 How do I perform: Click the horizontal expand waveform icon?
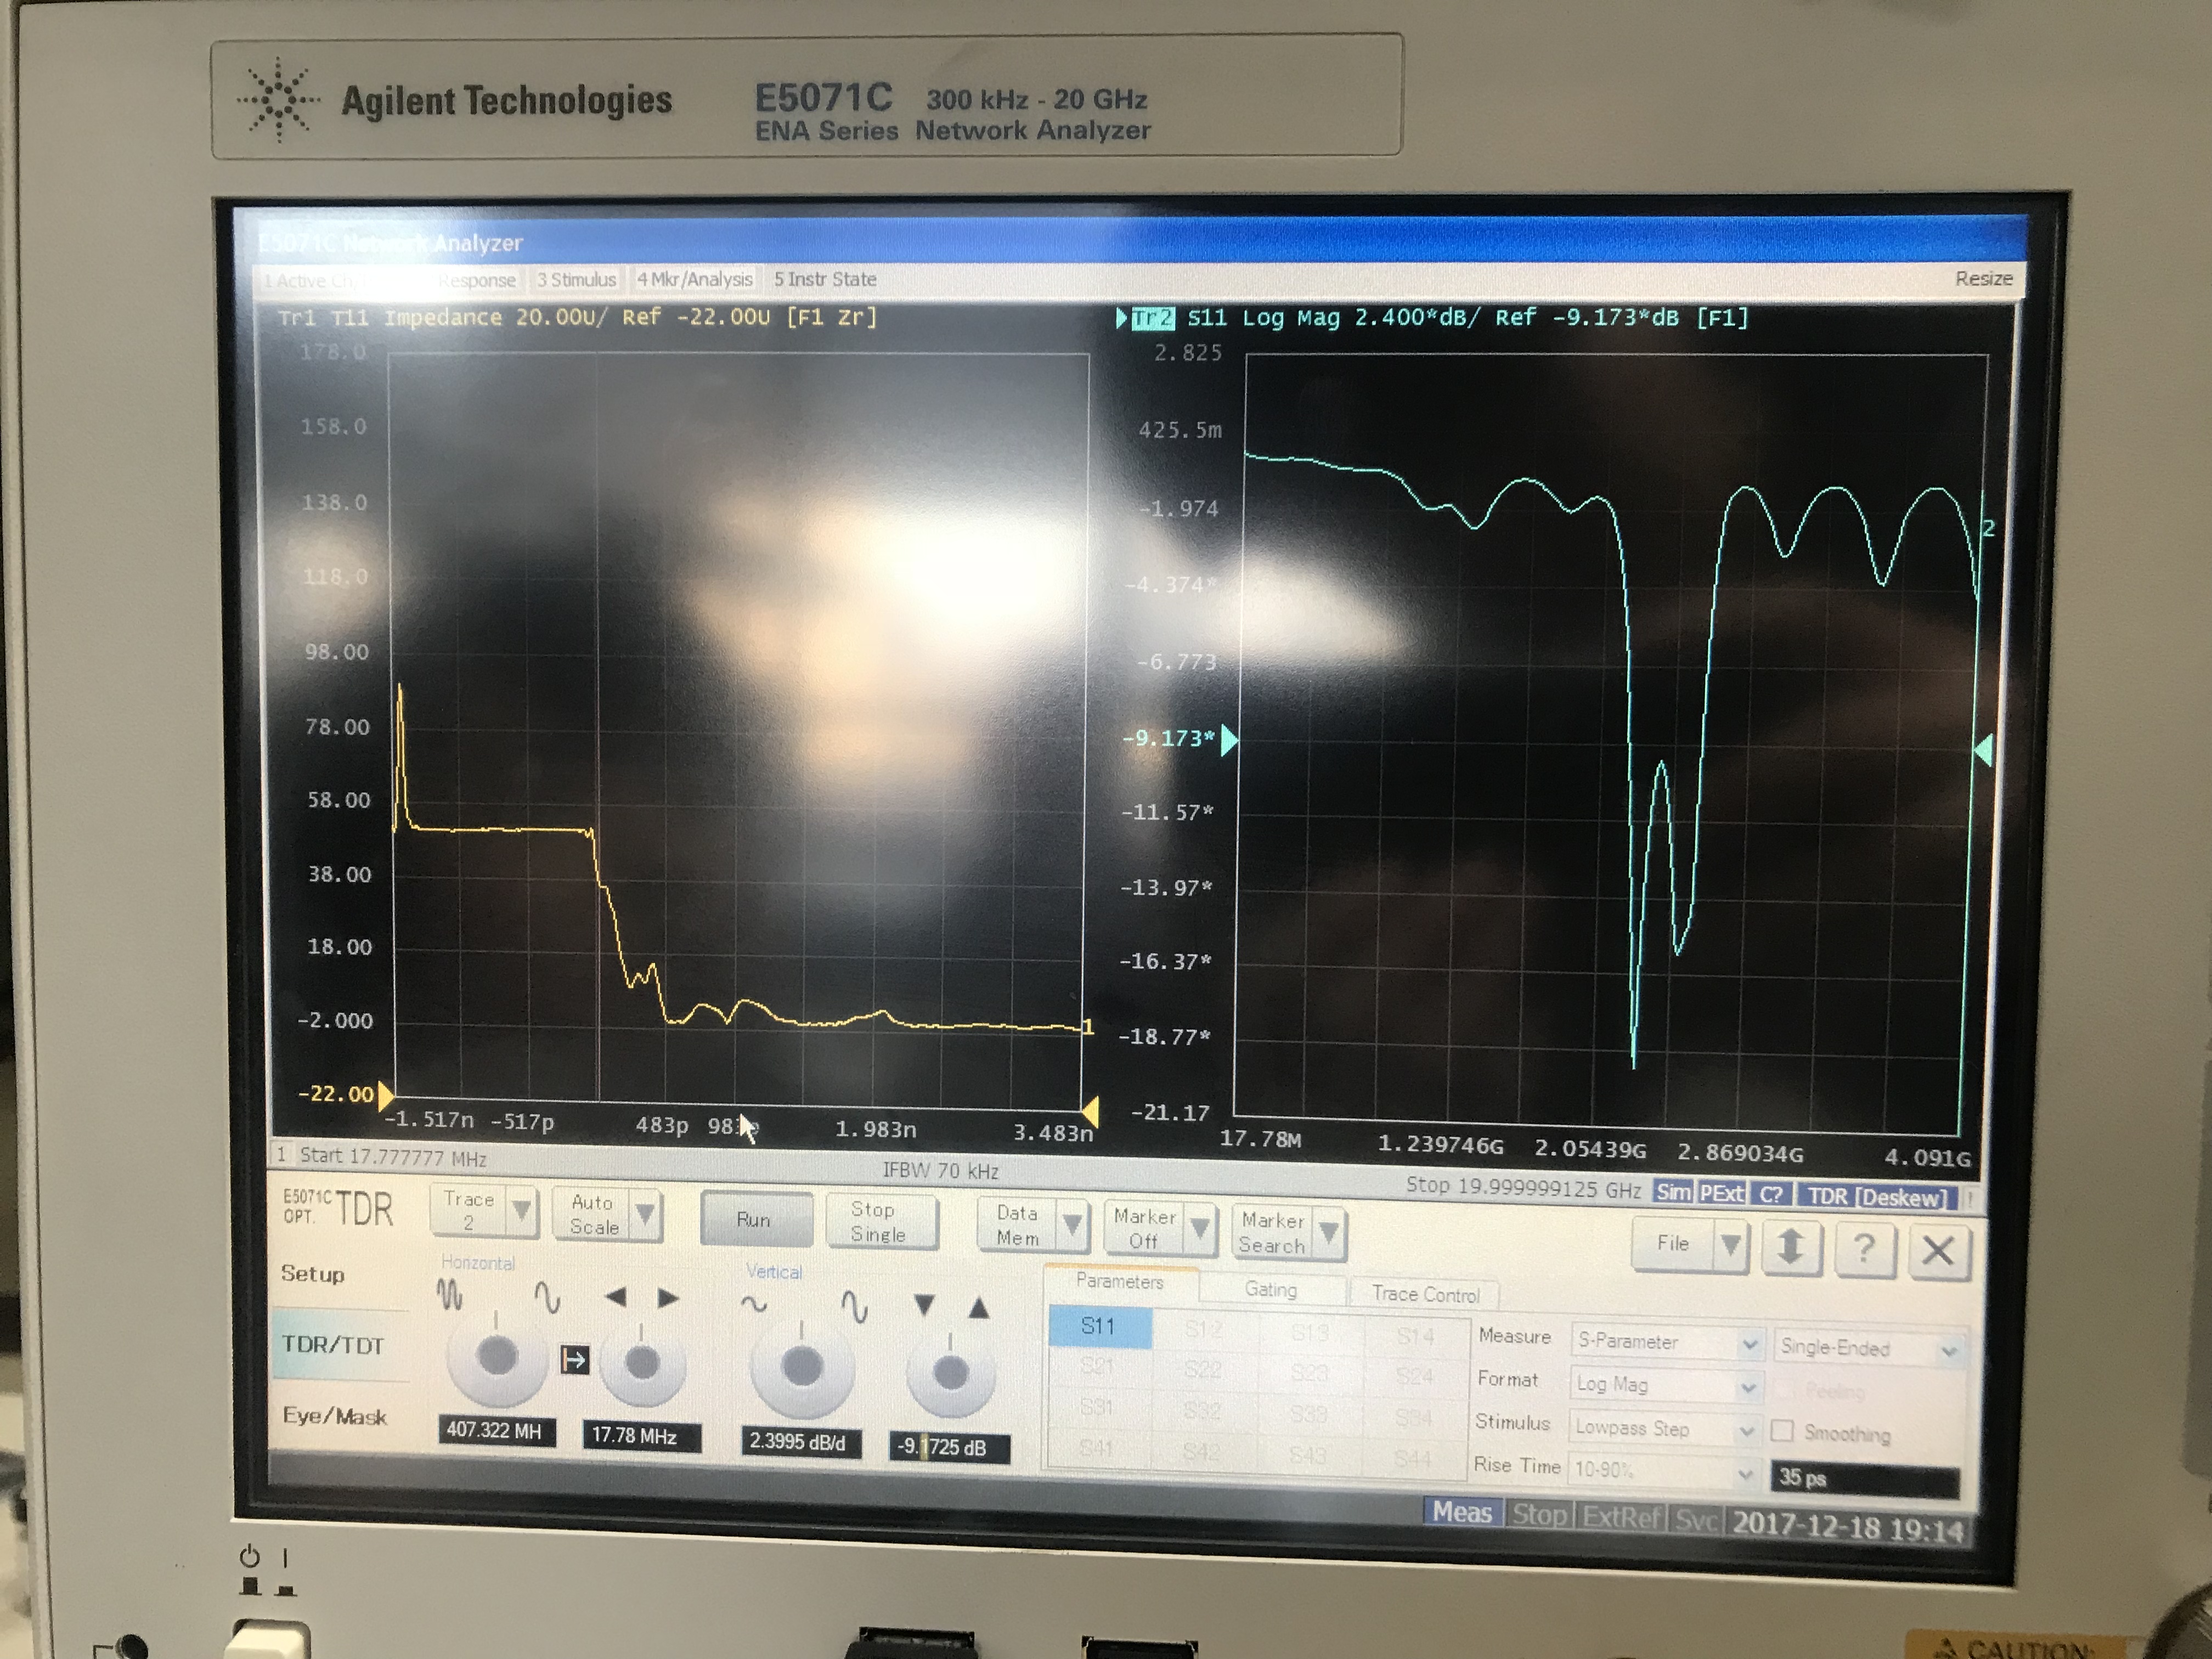click(547, 1298)
